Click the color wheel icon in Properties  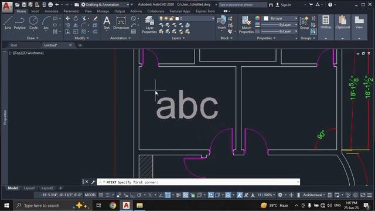coord(257,18)
